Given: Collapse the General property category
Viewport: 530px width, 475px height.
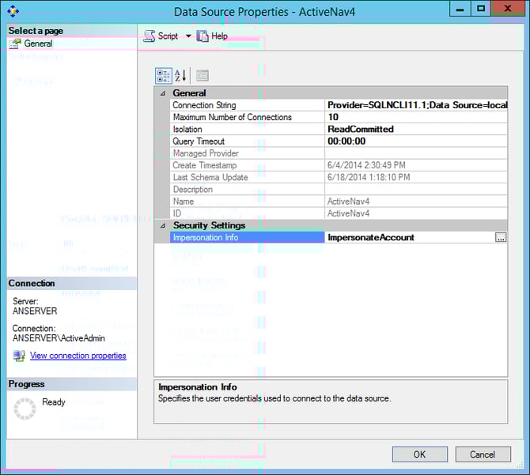Looking at the screenshot, I should point(163,93).
